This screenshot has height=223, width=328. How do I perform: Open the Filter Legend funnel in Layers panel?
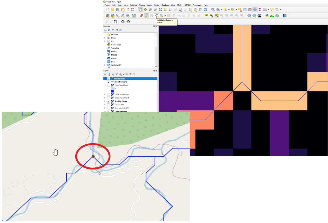[x=117, y=74]
